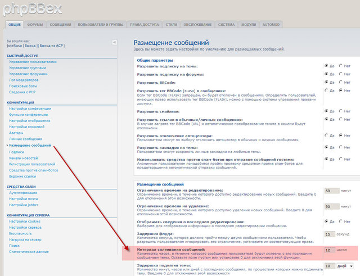Open Настройки конференции link
This screenshot has width=360, height=276.
(x=30, y=108)
